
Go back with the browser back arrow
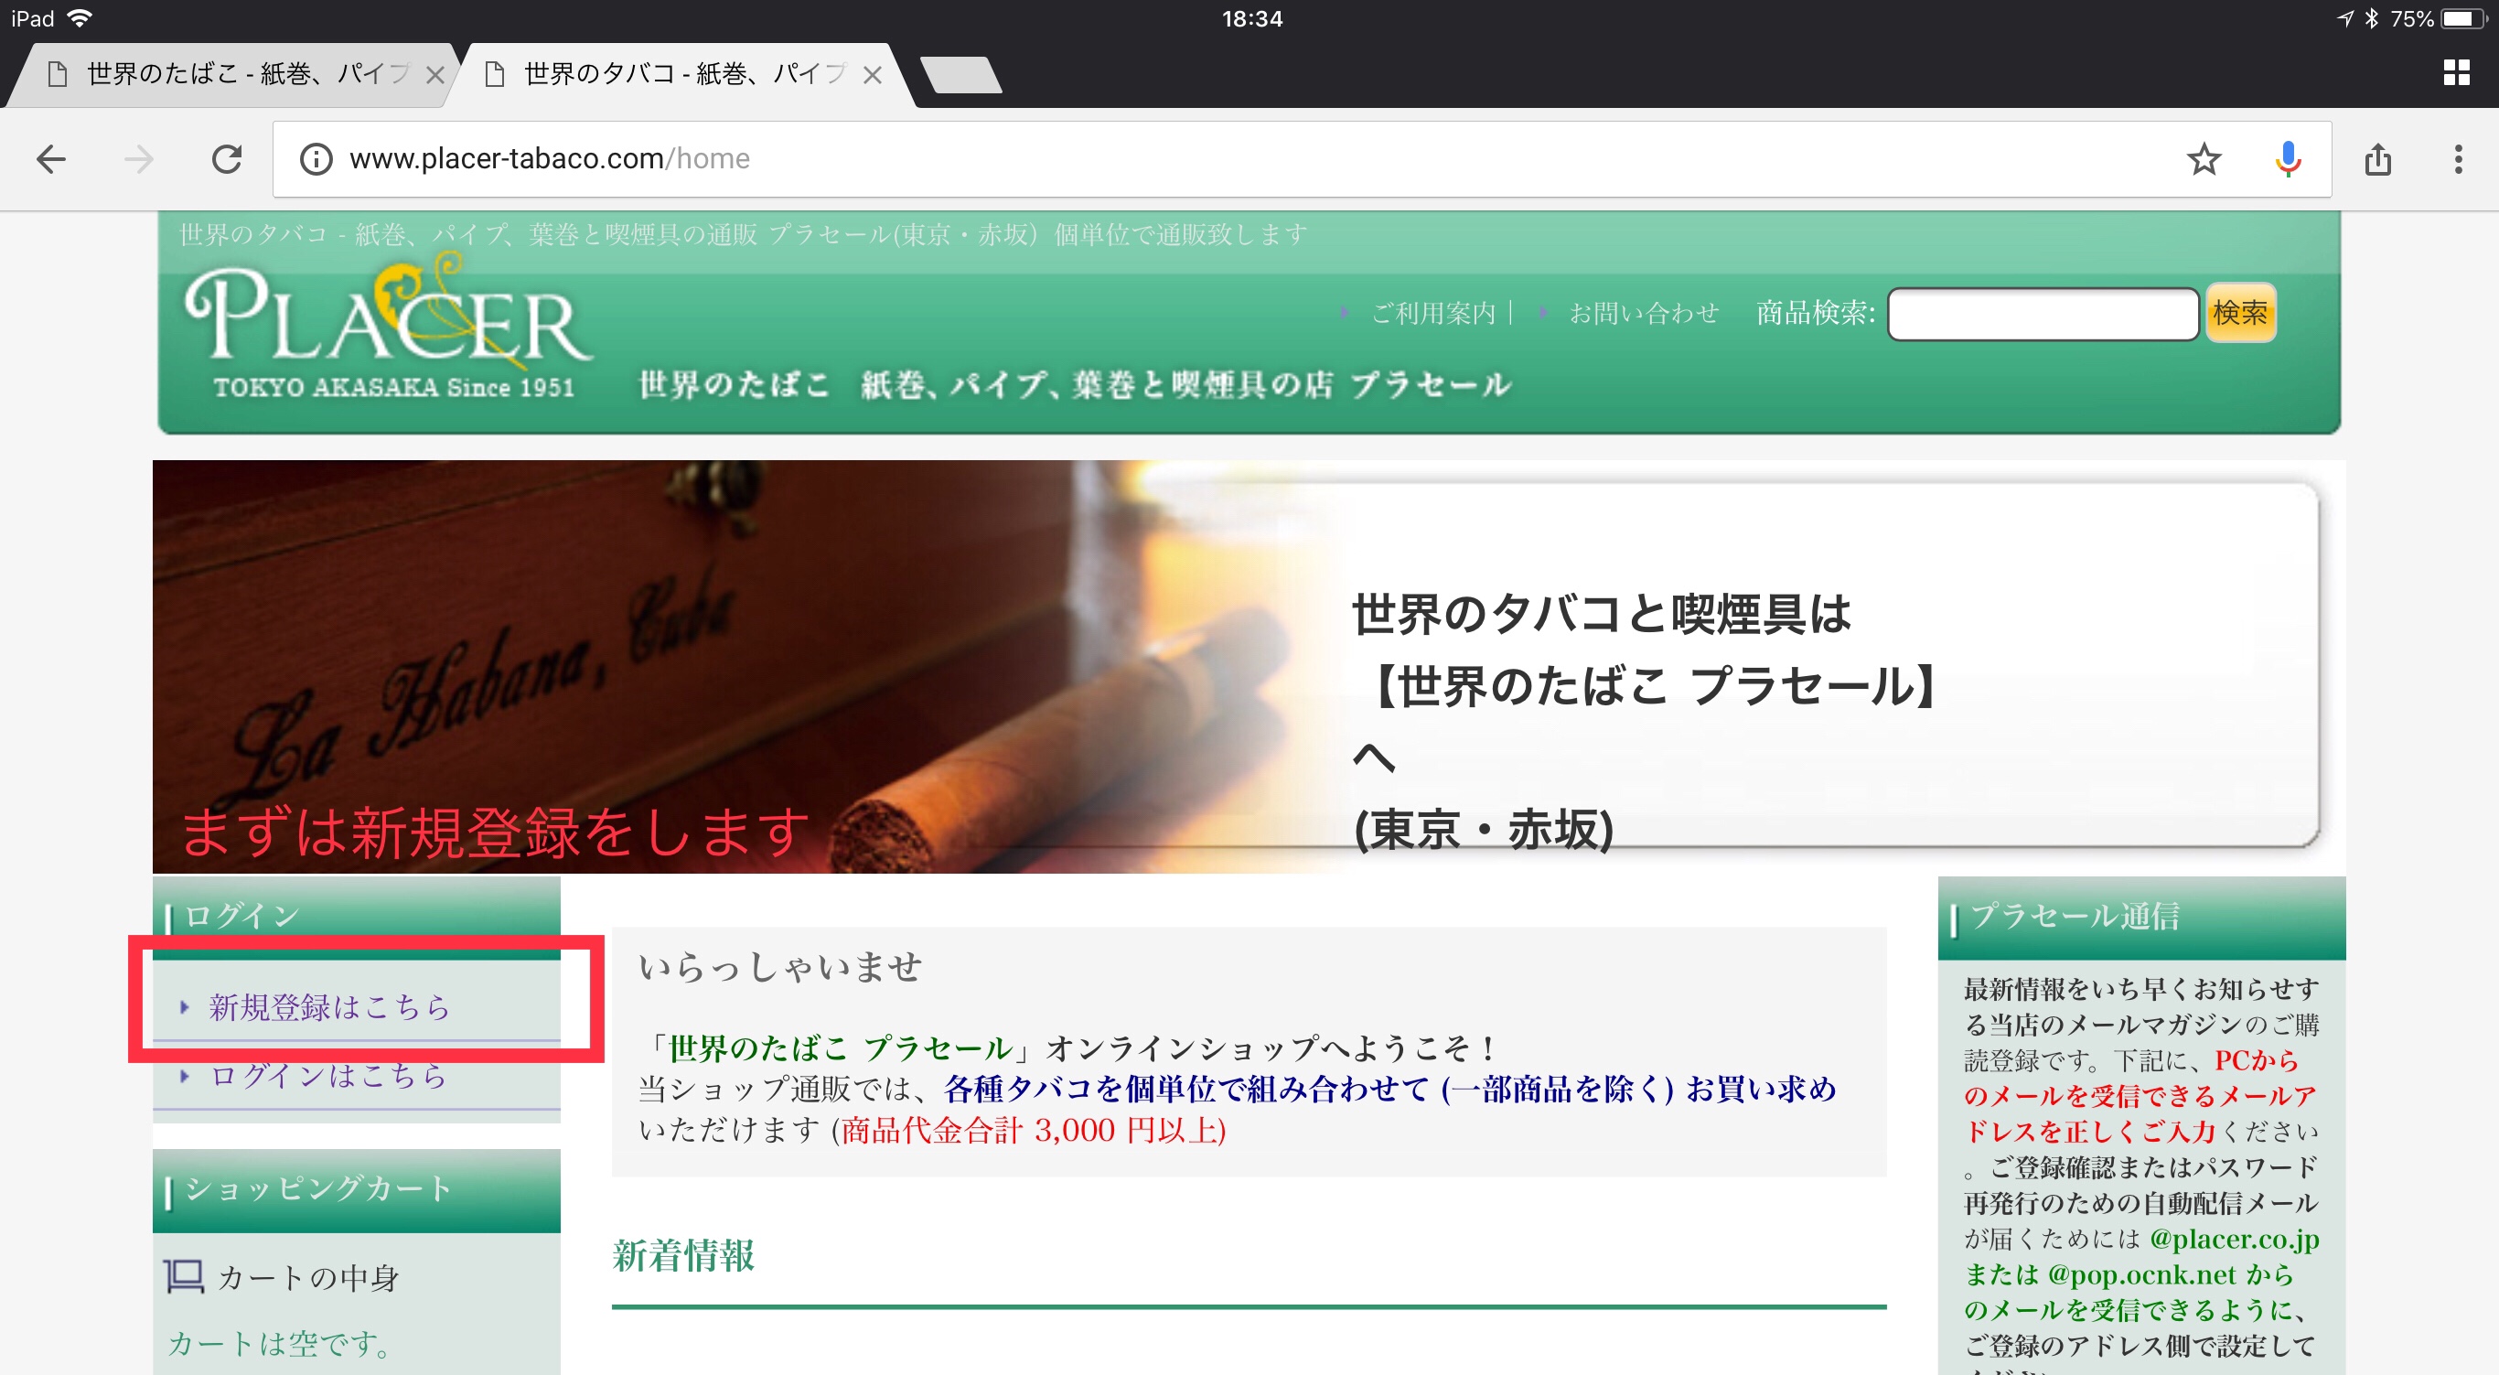pyautogui.click(x=50, y=158)
